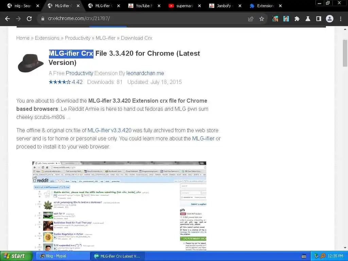Toggle the side panel icon
The image size is (348, 261).
319,19
